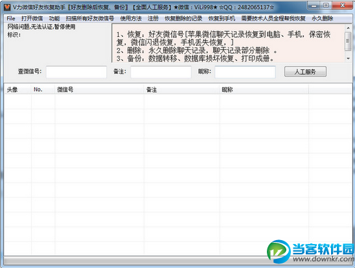Open the 永久删除 menu
Image resolution: width=355 pixels, height=268 pixels.
coord(323,18)
